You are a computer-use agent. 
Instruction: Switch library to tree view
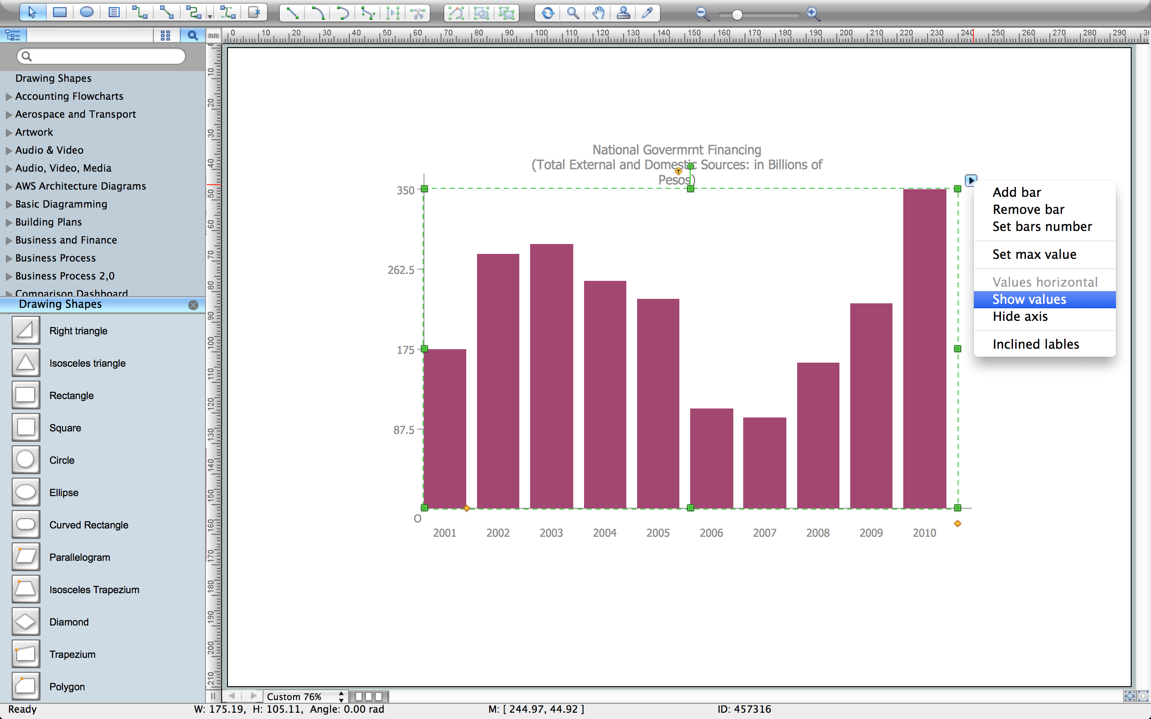click(13, 35)
